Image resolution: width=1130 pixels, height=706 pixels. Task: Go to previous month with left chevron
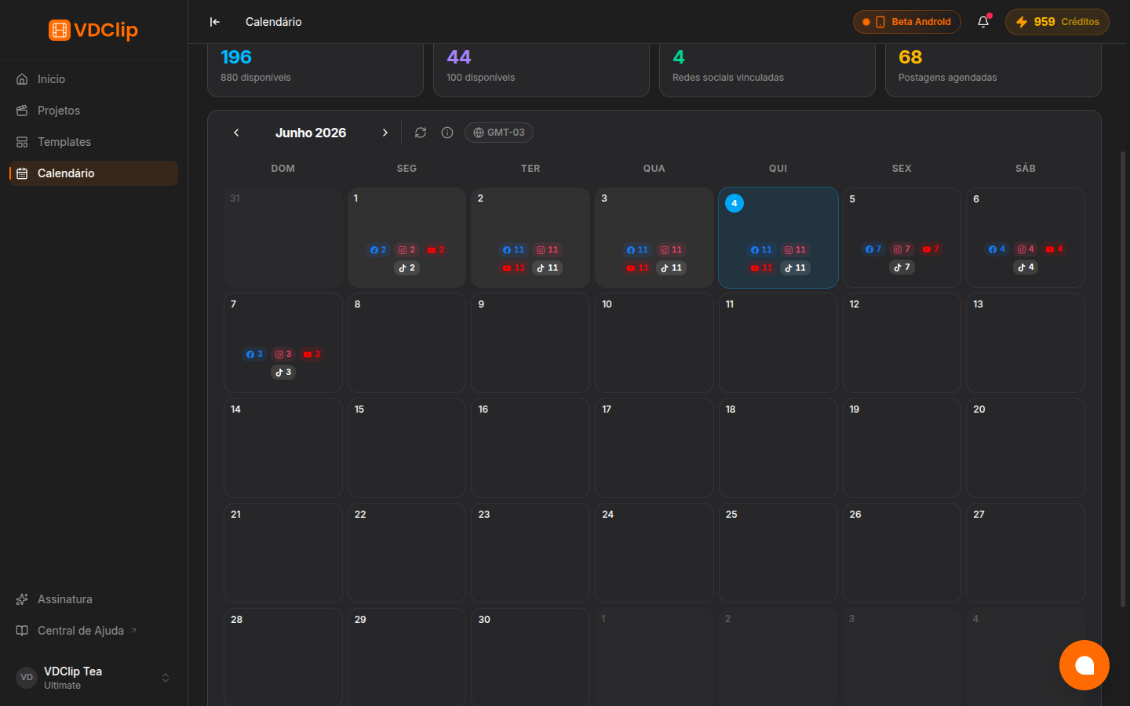pos(236,133)
